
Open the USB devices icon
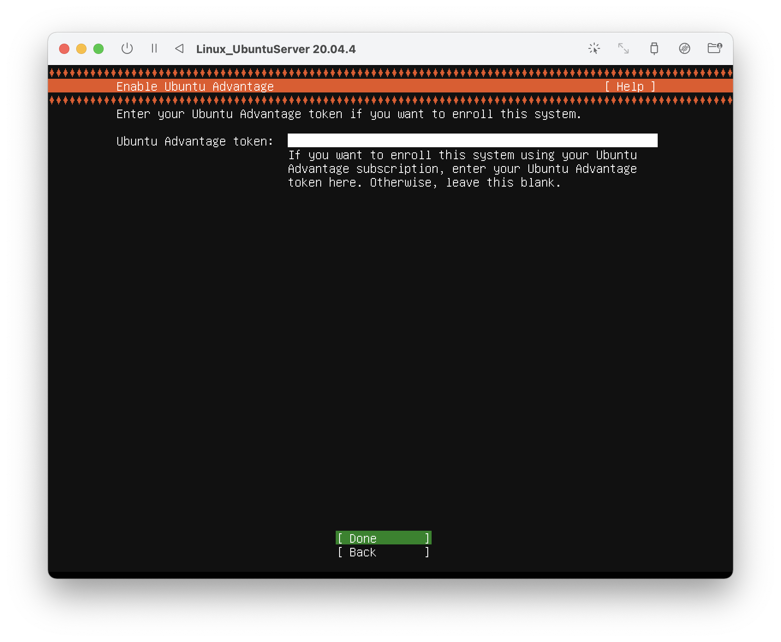click(654, 49)
